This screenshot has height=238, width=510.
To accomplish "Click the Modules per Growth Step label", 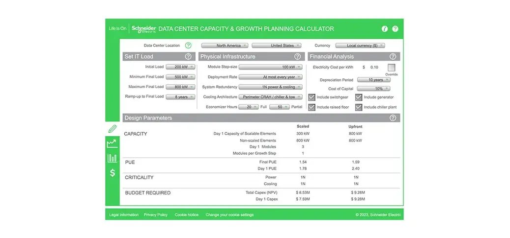I will point(255,153).
